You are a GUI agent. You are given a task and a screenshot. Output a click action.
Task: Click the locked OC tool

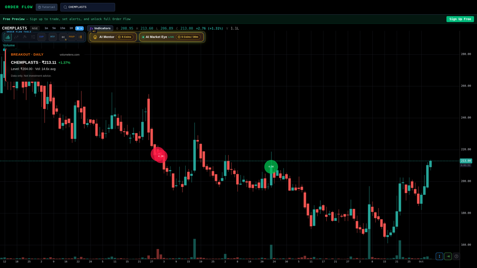(x=63, y=37)
